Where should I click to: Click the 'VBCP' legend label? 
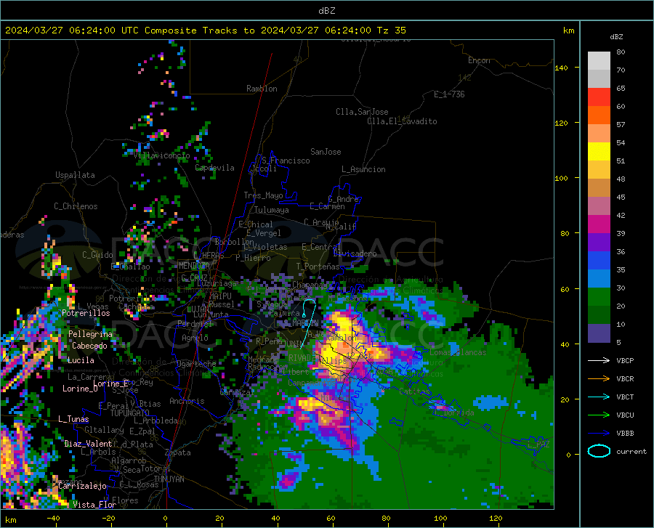point(625,360)
